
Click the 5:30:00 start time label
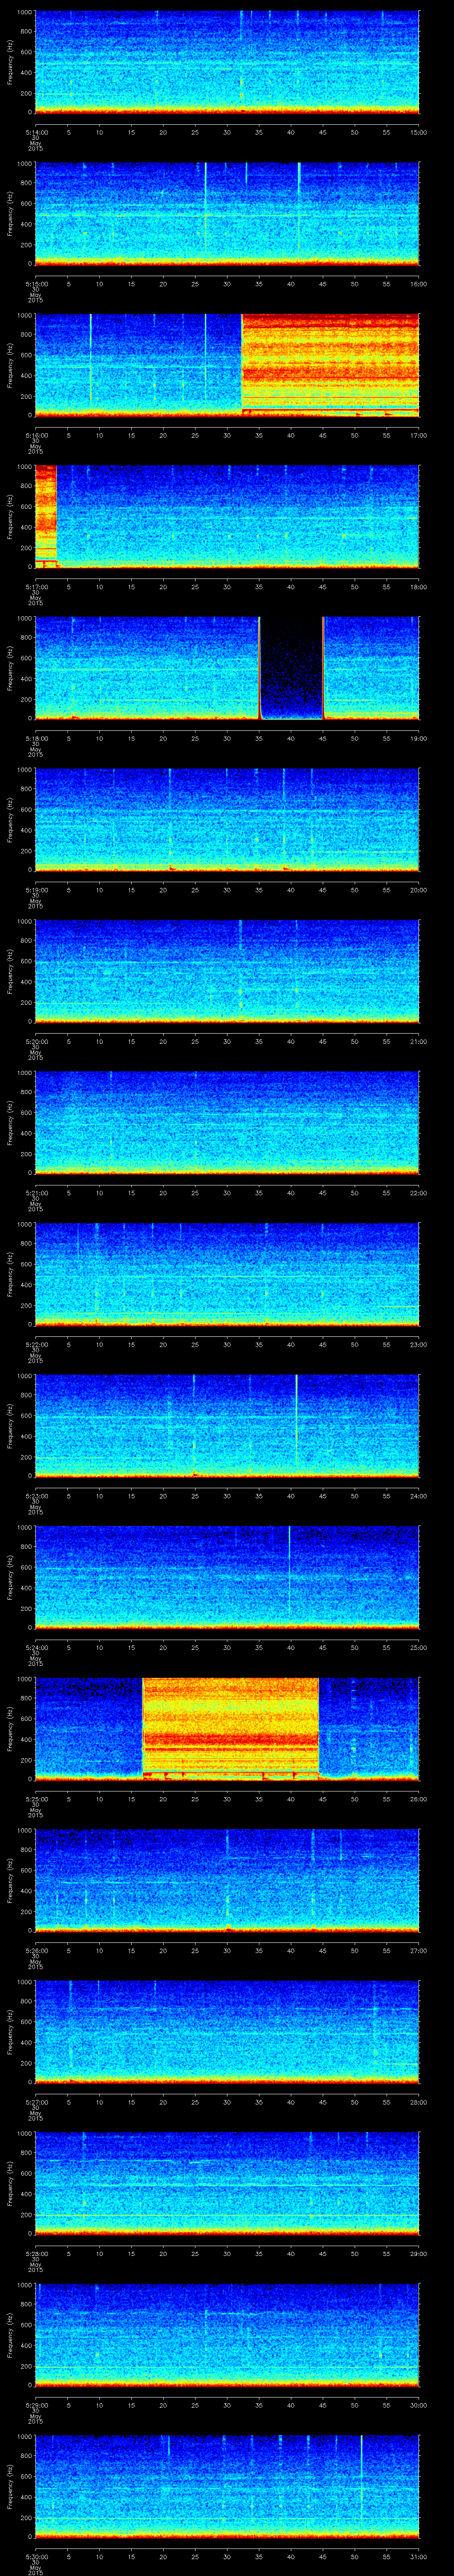[36, 2556]
